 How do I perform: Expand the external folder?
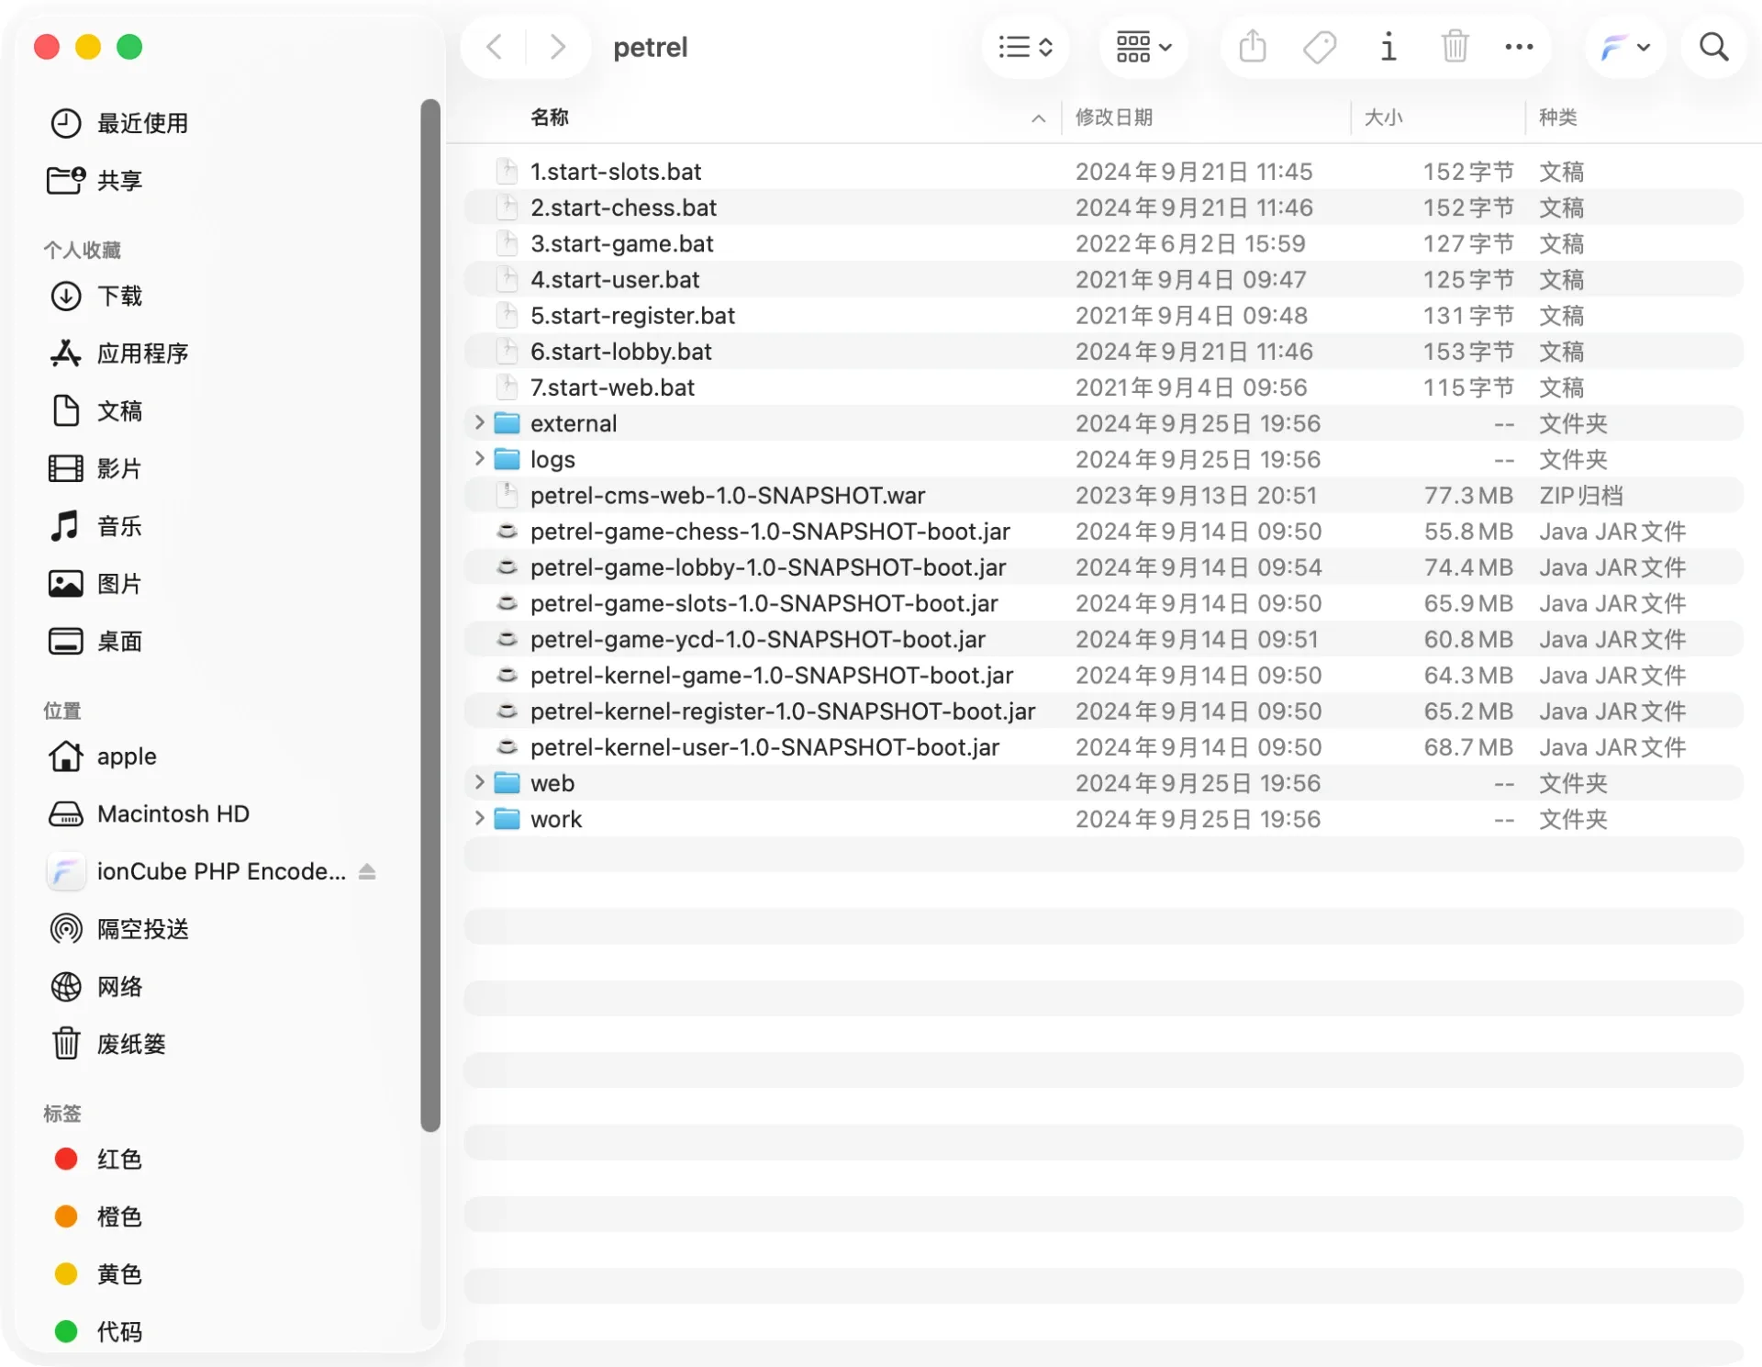click(479, 423)
